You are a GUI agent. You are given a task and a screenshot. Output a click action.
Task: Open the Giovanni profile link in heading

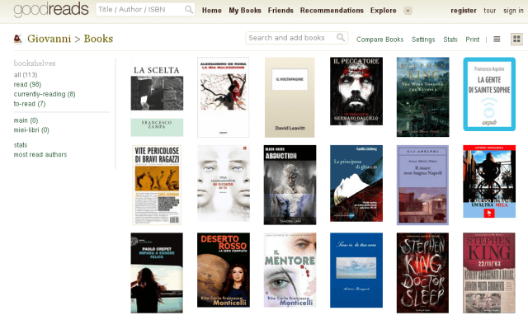[49, 39]
